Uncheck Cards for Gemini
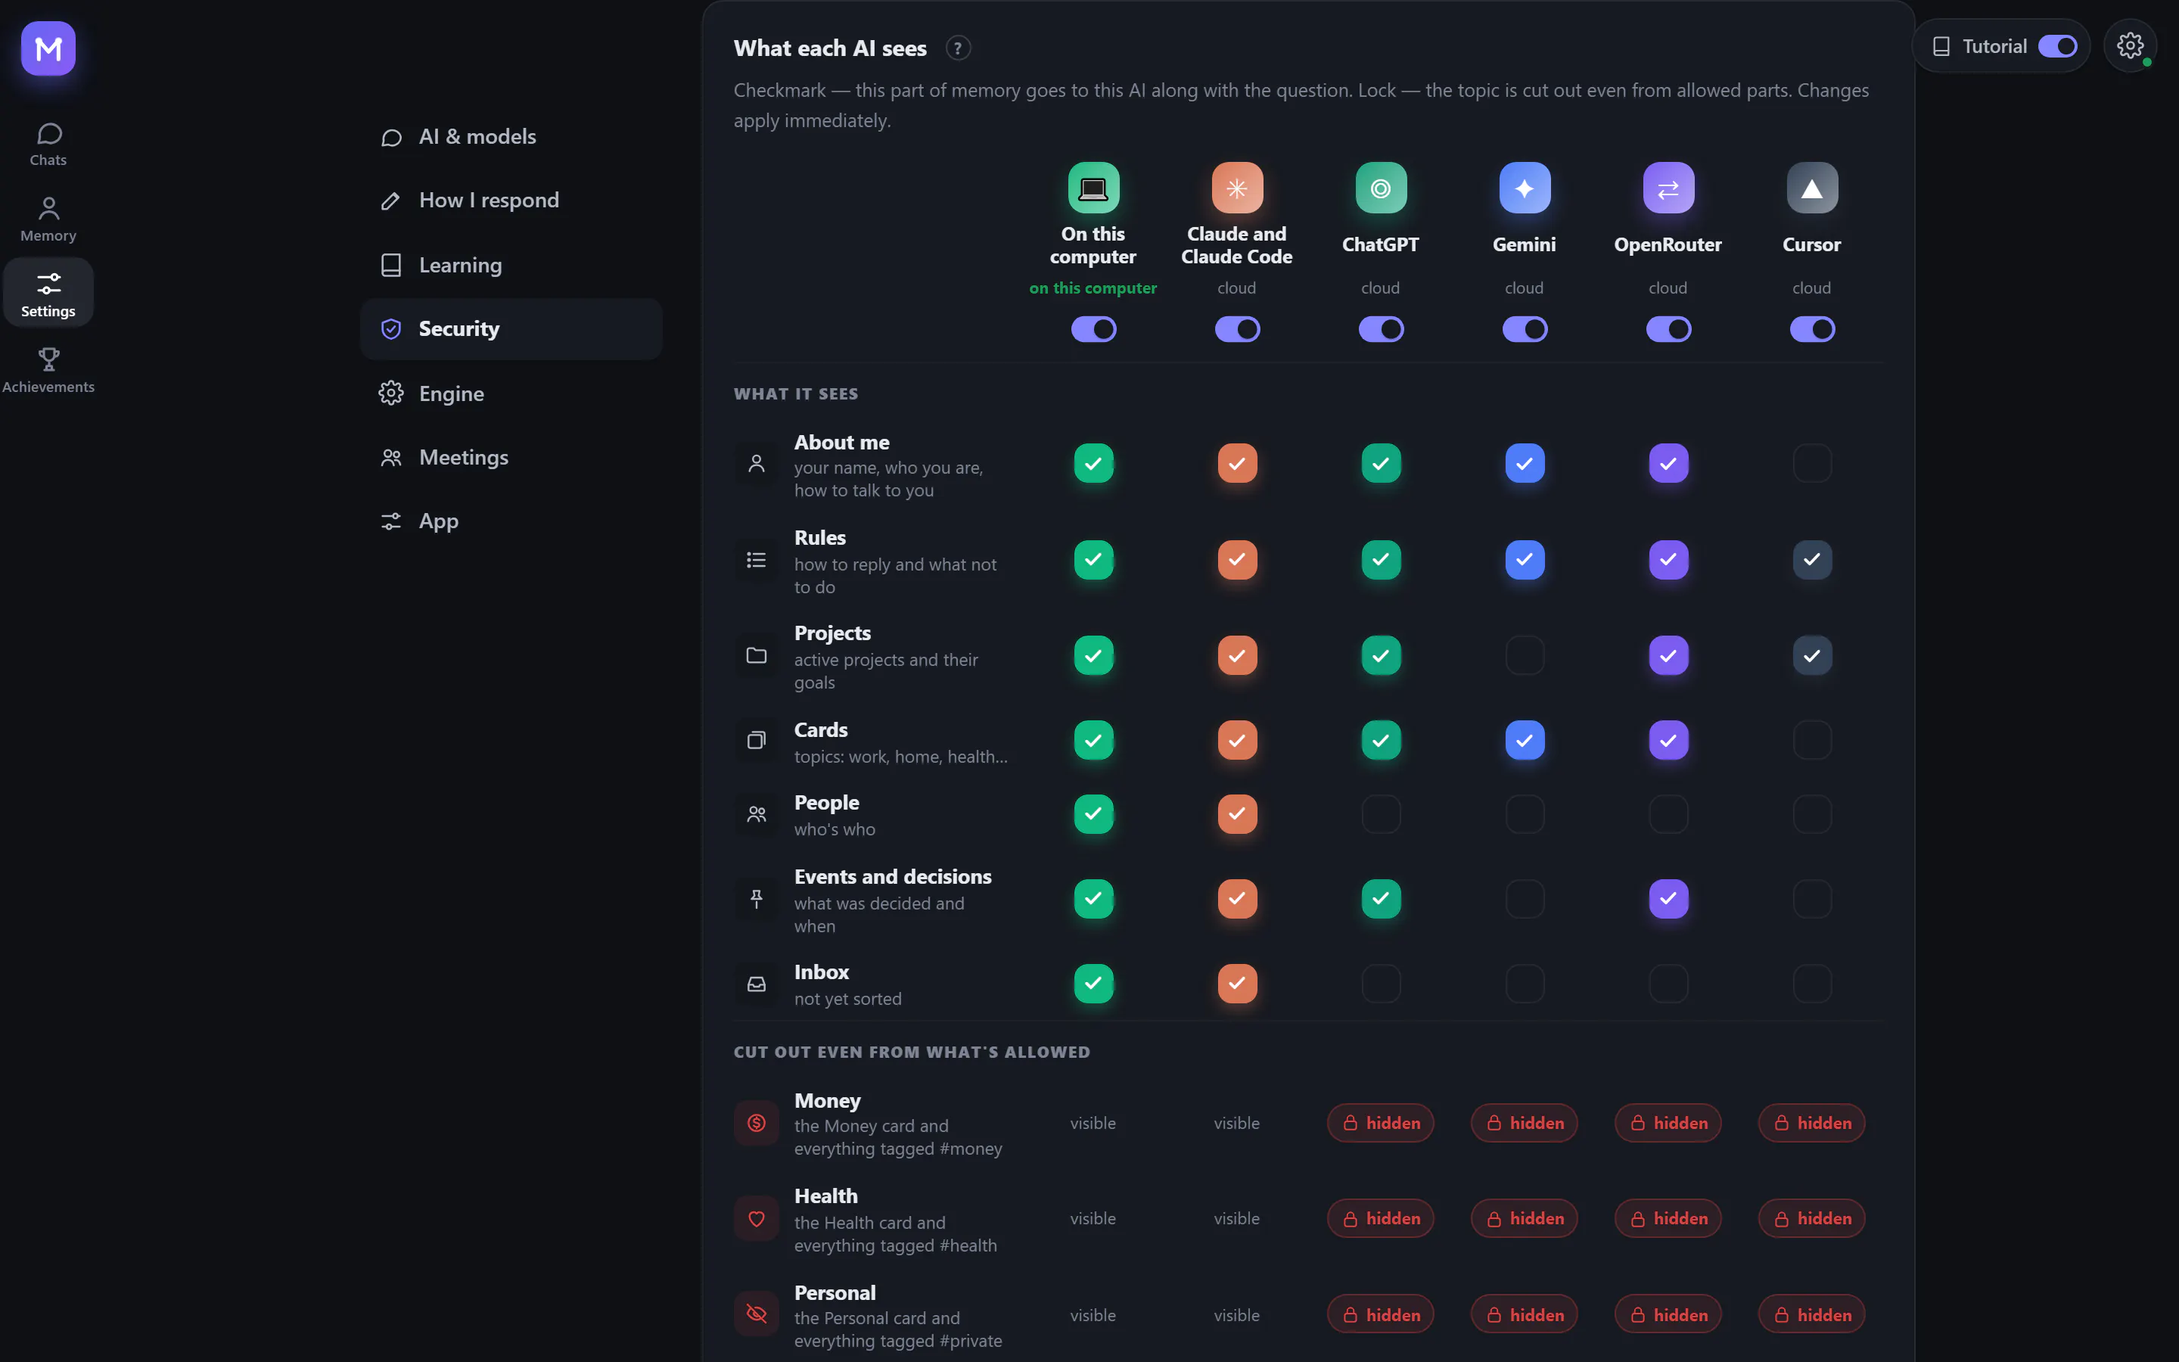The height and width of the screenshot is (1362, 2179). click(1525, 741)
